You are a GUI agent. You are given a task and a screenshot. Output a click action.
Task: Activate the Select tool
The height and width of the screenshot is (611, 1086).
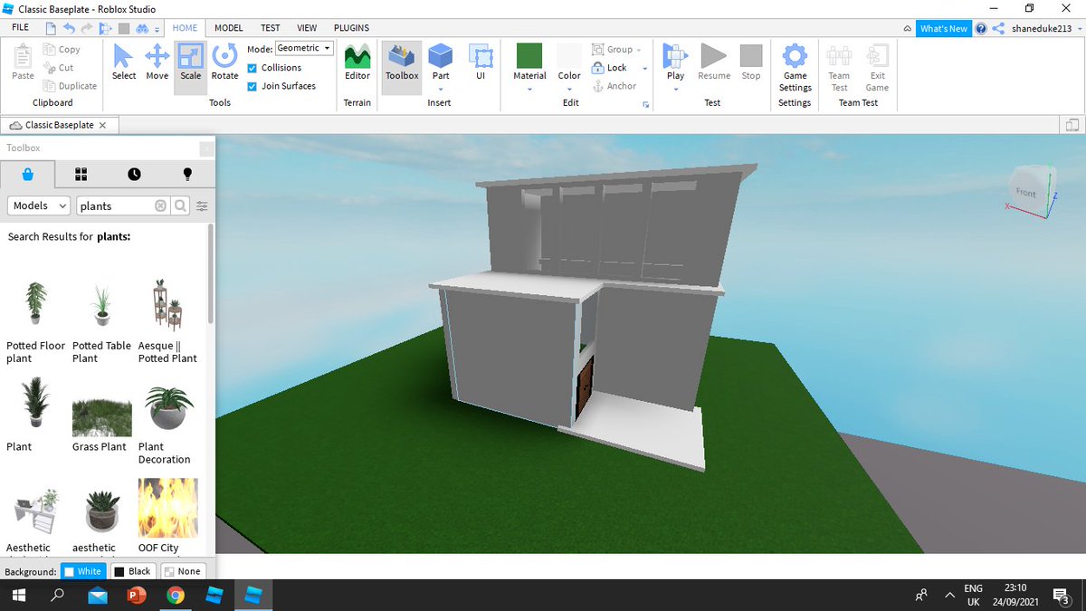point(123,62)
